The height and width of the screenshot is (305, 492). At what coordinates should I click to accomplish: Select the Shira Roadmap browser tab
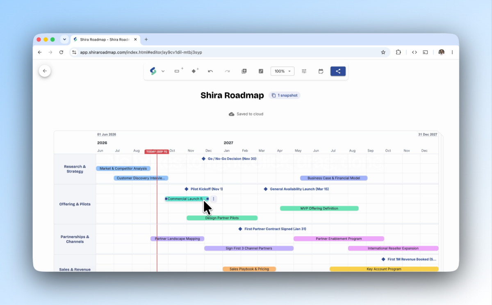[x=105, y=39]
